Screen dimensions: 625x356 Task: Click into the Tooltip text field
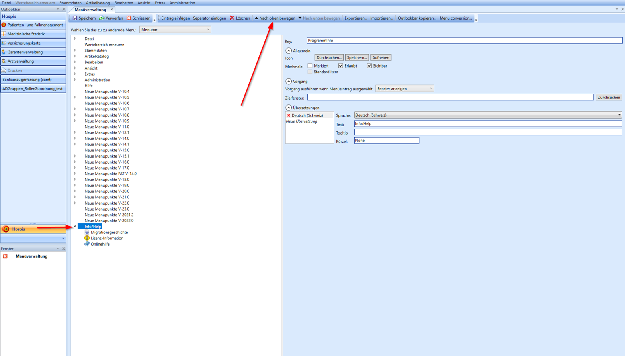point(488,132)
